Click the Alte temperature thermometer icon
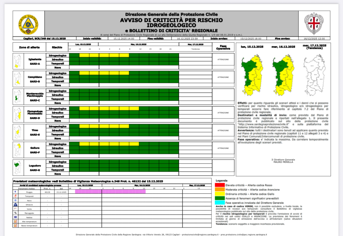Image resolution: width=343 pixels, height=236 pixels. [15, 221]
